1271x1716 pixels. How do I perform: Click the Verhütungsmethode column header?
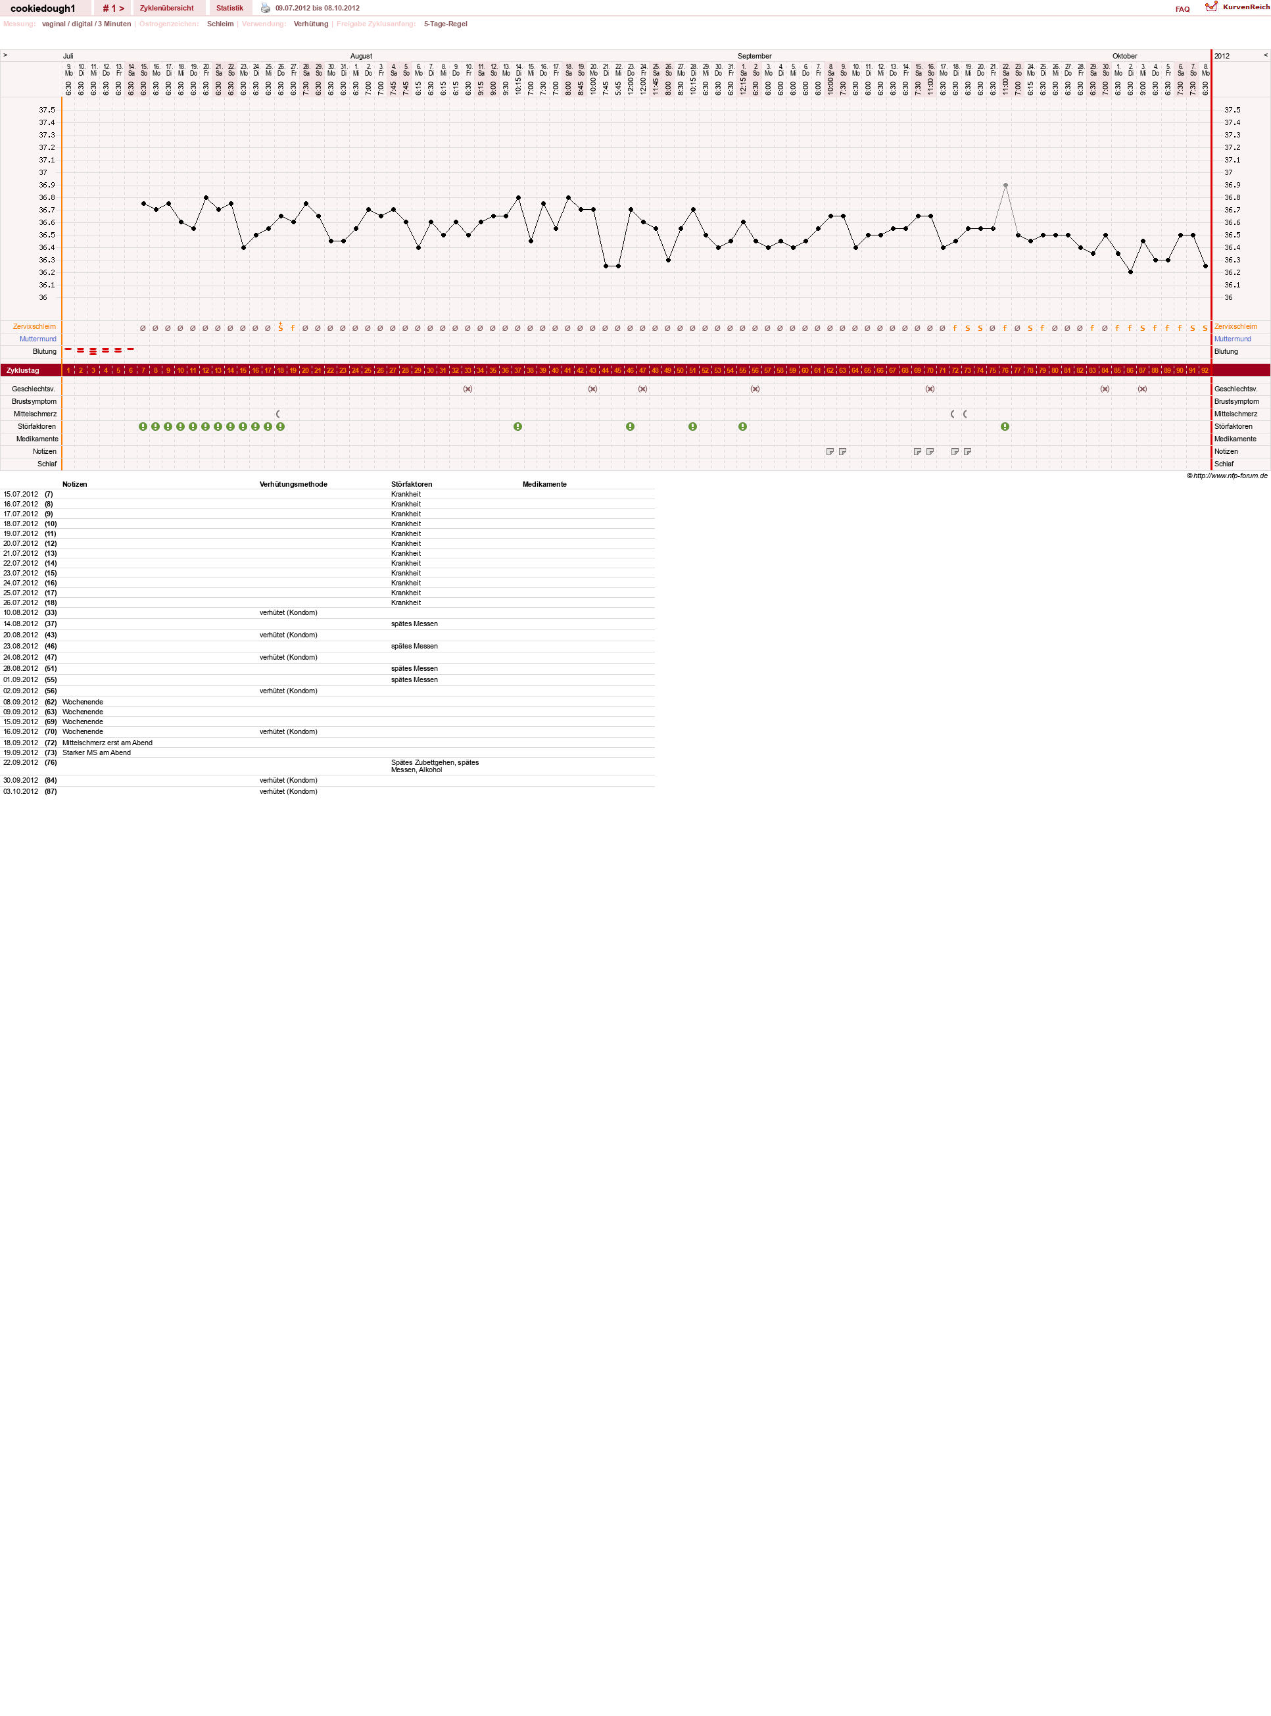[293, 485]
